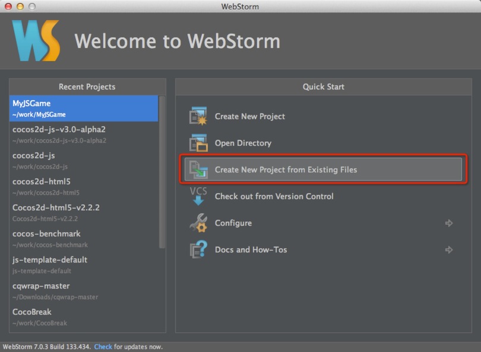Click the Create Project from Existing Files icon
Viewport: 481px width, 352px height.
198,169
